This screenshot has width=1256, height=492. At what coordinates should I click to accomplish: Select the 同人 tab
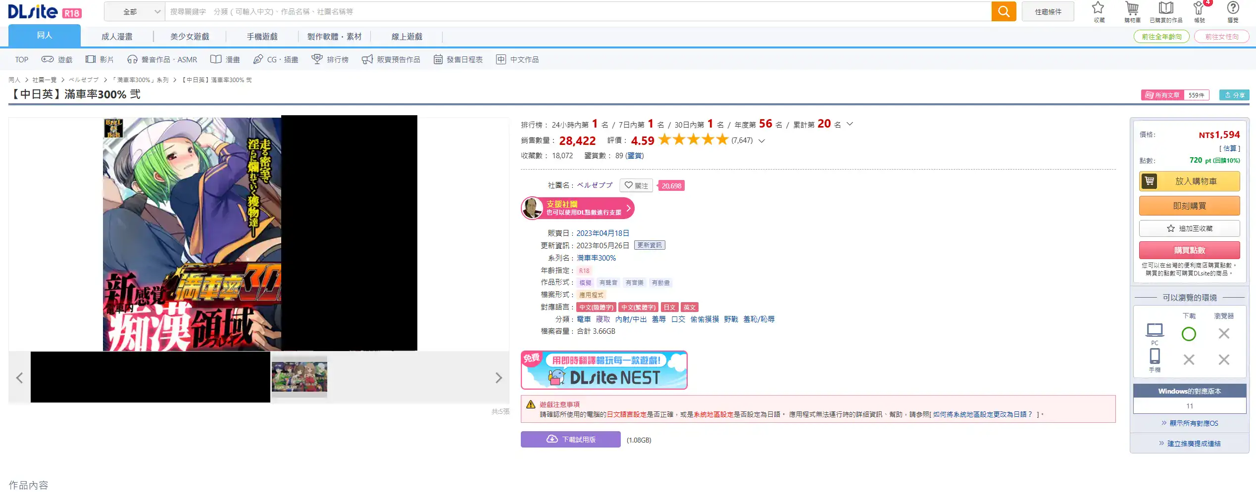[x=45, y=36]
